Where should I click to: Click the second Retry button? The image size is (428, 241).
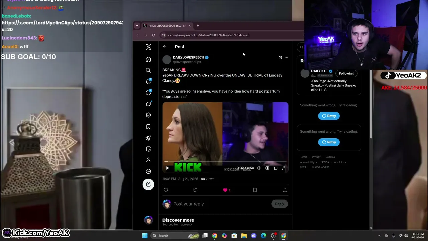[329, 142]
